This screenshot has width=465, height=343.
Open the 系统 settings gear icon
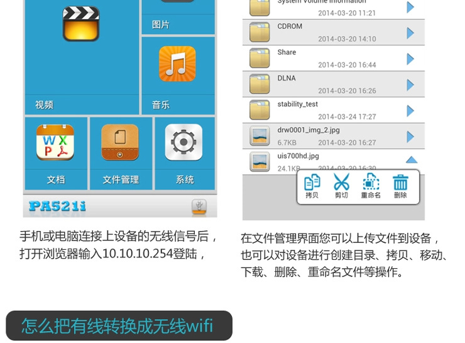tap(183, 142)
